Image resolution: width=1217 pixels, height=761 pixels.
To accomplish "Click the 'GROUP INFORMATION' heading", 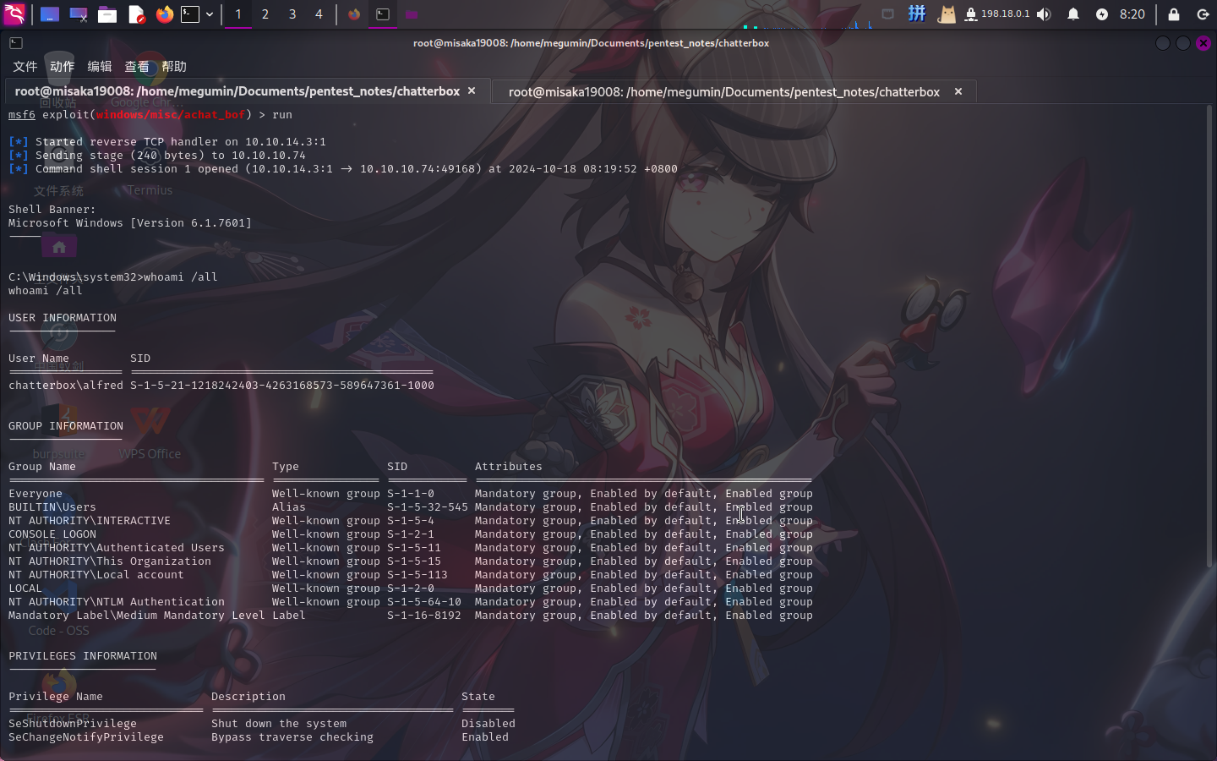I will pos(66,426).
